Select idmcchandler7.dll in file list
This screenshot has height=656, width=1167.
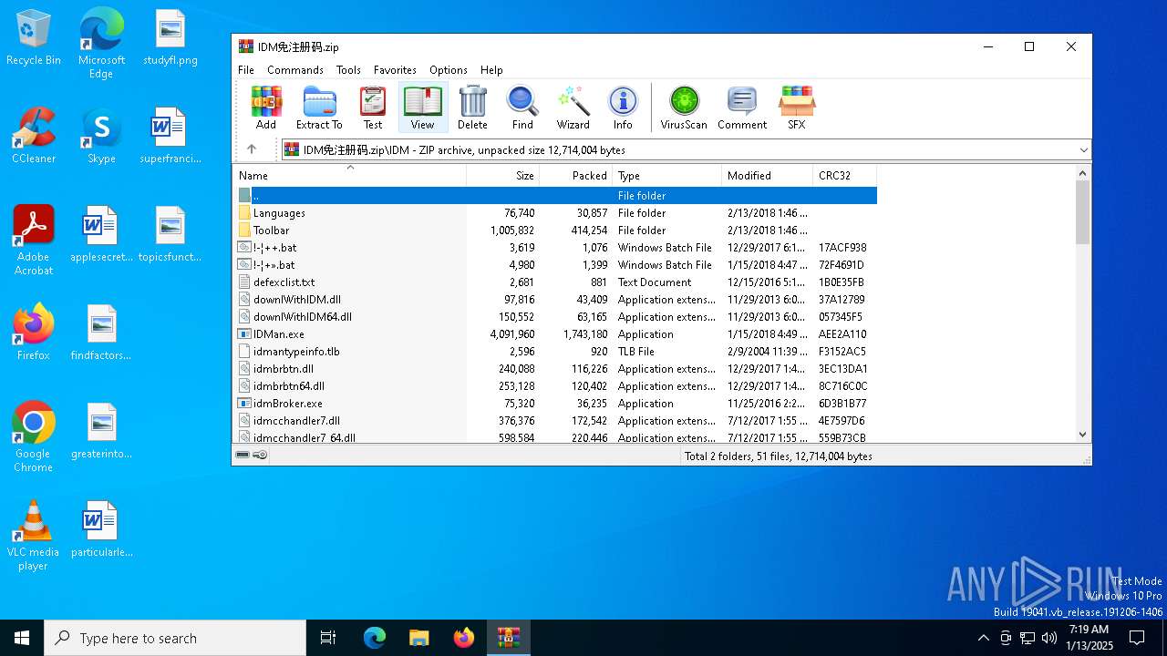[555, 421]
